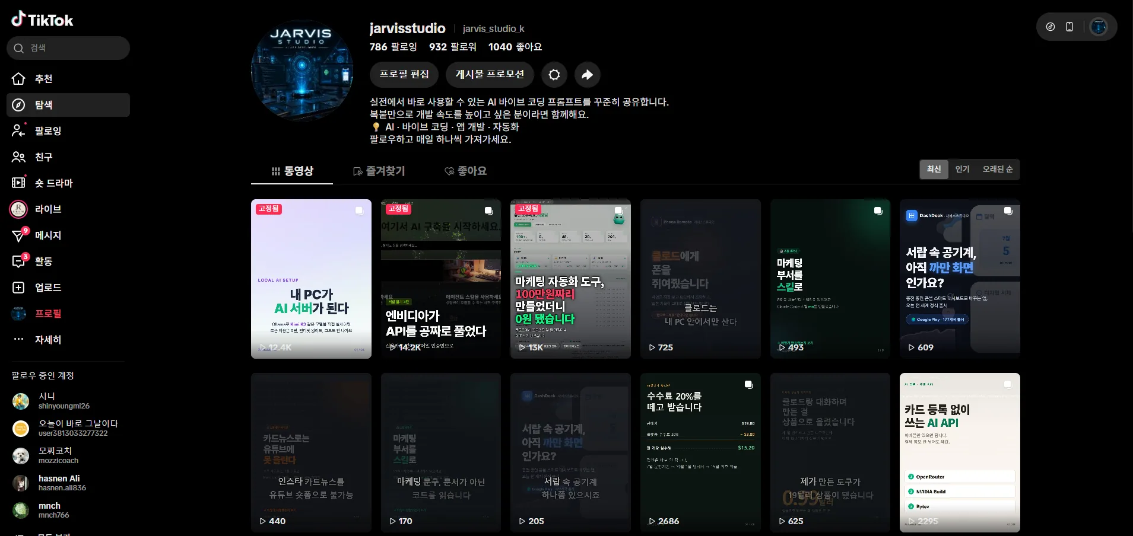Screen dimensions: 1133x536
Task: Sort videos by 인기
Action: click(962, 169)
